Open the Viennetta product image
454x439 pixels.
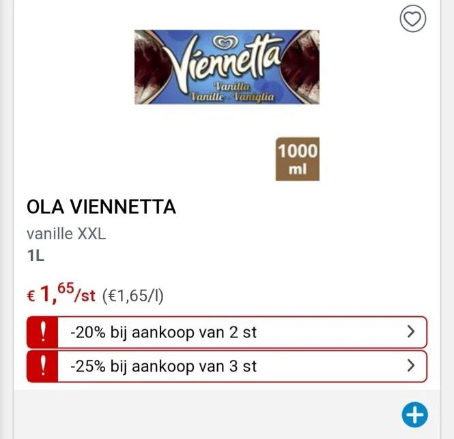pos(227,67)
